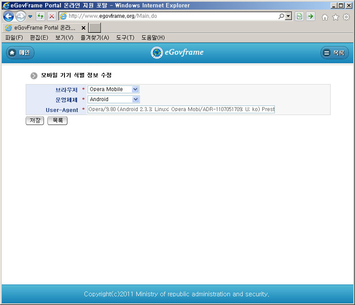
Task: Click into the User-Agent text field
Action: pyautogui.click(x=181, y=109)
